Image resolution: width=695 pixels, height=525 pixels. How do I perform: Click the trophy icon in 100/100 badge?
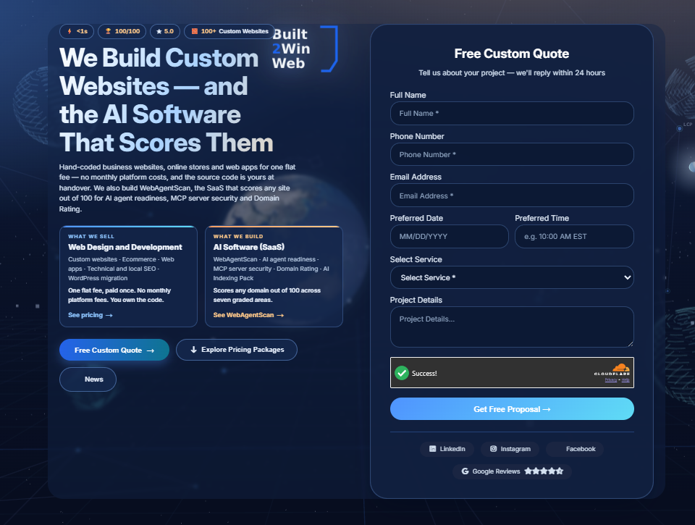click(x=108, y=31)
